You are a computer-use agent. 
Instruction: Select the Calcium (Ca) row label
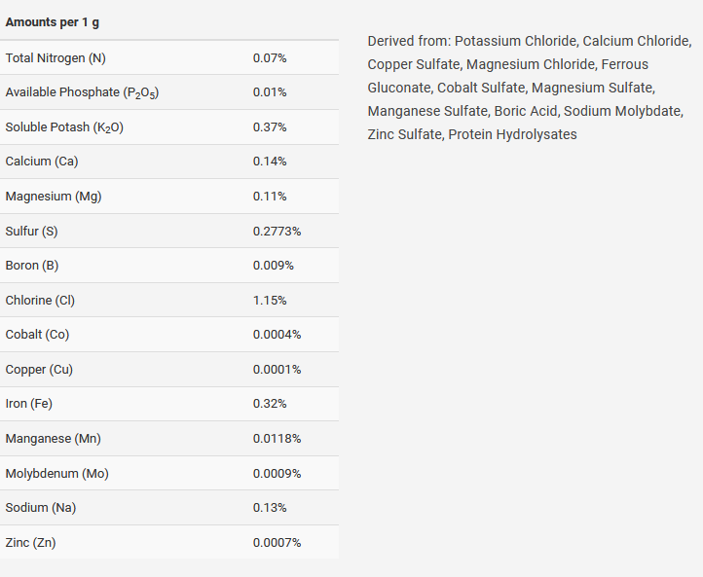42,162
